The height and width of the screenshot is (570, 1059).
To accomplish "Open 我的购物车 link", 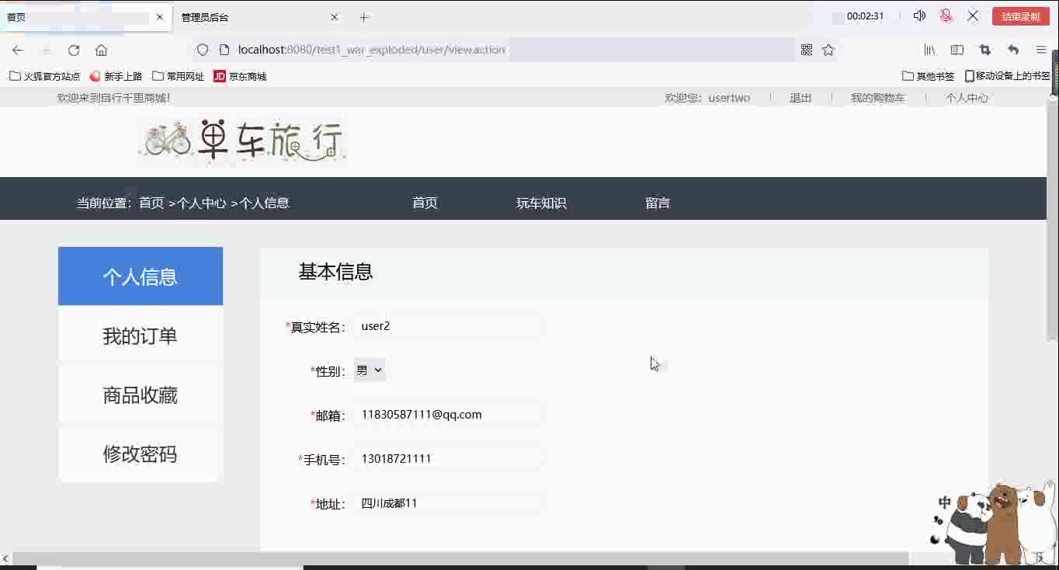I will (877, 98).
